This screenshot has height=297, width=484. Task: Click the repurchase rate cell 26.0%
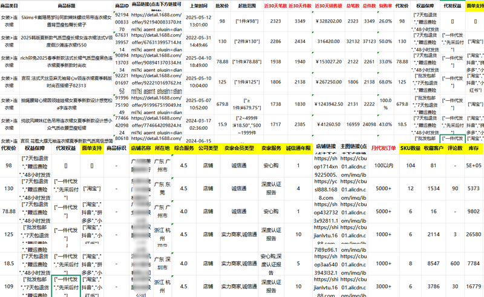[385, 21]
